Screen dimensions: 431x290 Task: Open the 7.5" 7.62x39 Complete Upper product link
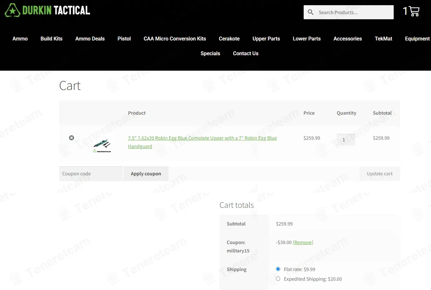[202, 138]
